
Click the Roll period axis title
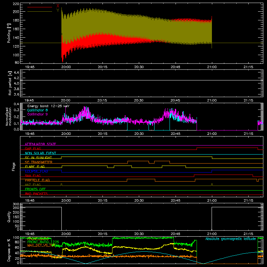10,83
